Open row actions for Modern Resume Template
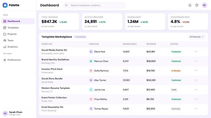211x118 pixels. point(196,90)
